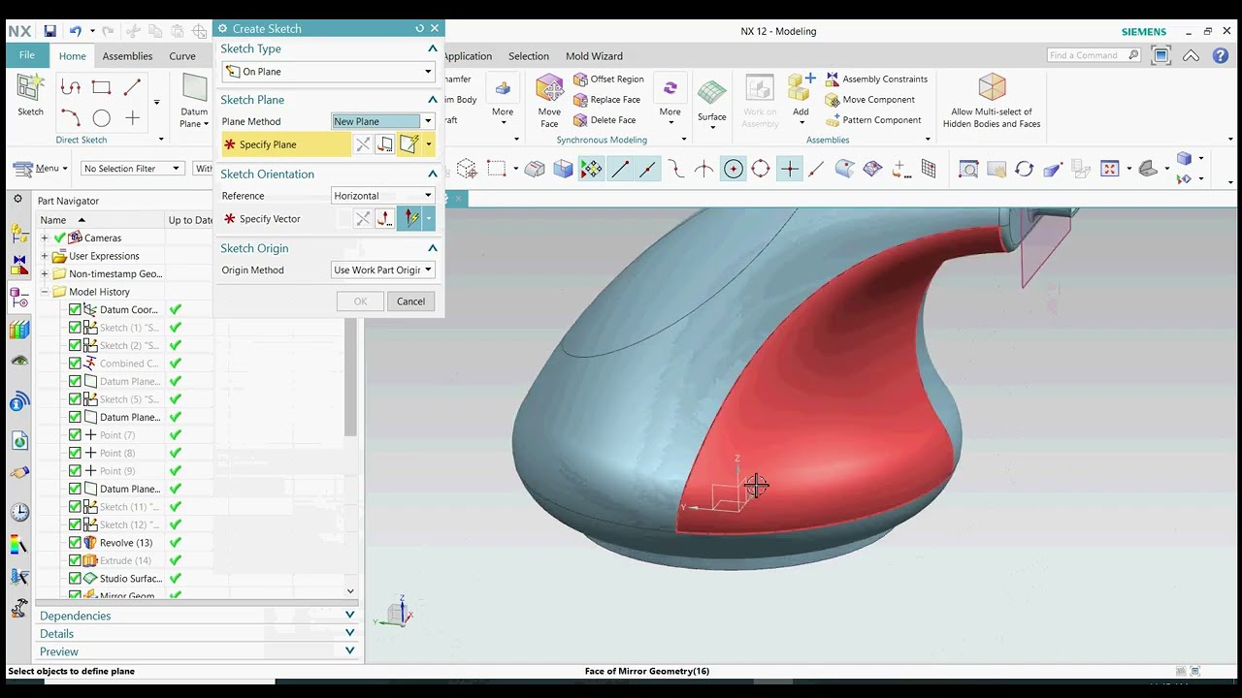
Task: Click Offset Region command
Action: (x=608, y=79)
